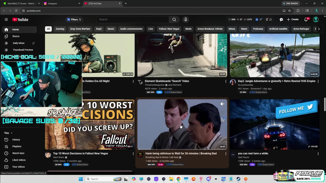Switch to the SilverWolf_27 Stream tab
Viewport: 326px width, 183px height.
click(x=21, y=4)
